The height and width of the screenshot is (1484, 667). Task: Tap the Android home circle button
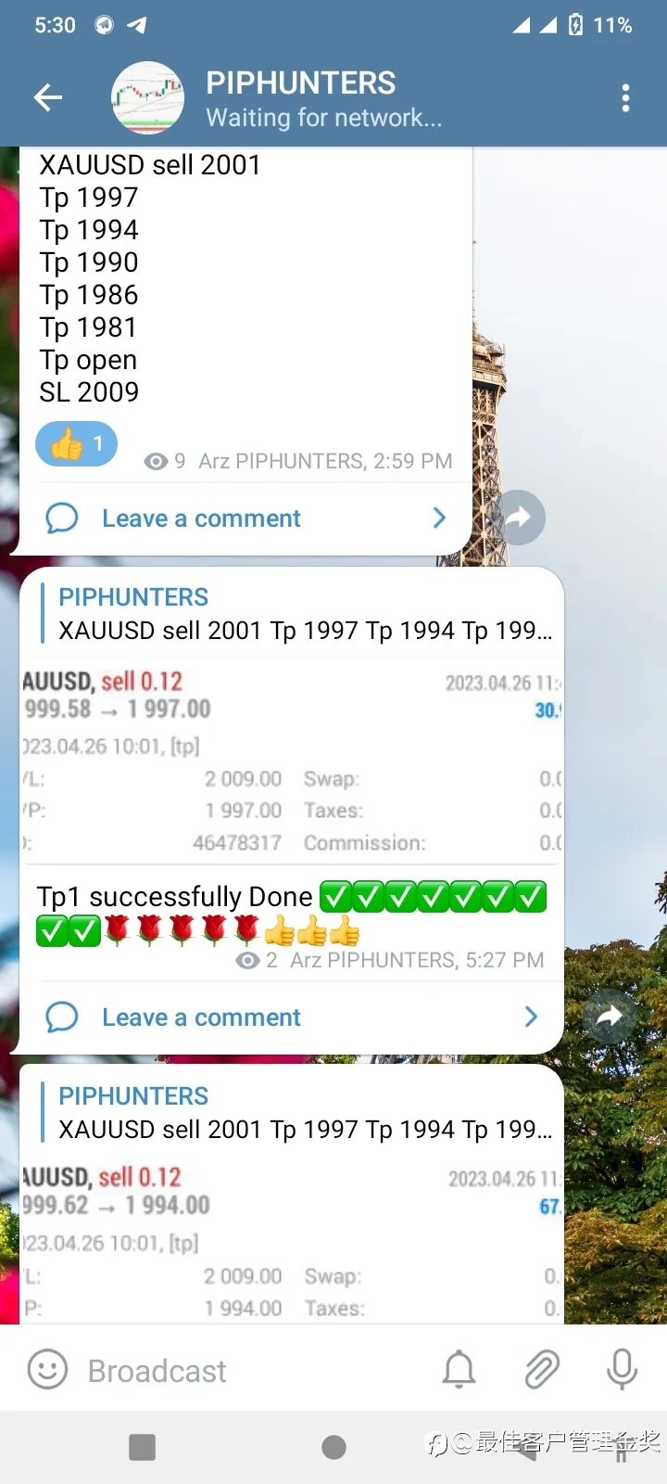[x=333, y=1447]
